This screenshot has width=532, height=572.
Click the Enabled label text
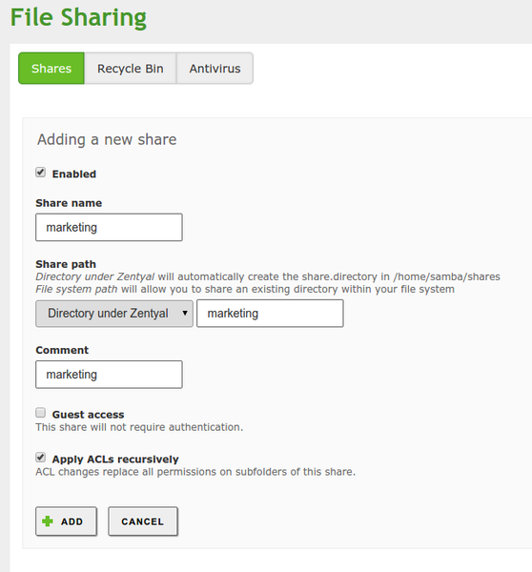click(x=74, y=174)
